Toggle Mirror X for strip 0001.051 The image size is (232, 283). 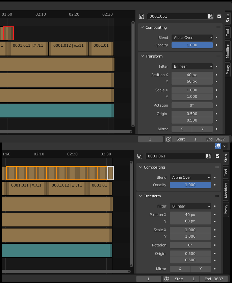(x=182, y=129)
